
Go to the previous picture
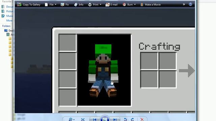(x=94, y=120)
